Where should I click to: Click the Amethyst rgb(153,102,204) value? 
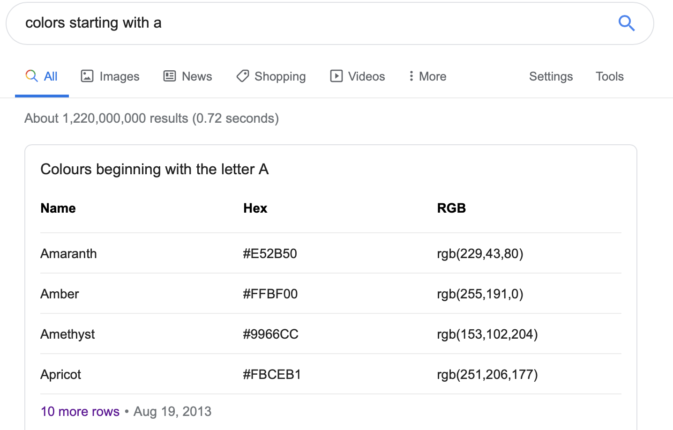(x=487, y=334)
